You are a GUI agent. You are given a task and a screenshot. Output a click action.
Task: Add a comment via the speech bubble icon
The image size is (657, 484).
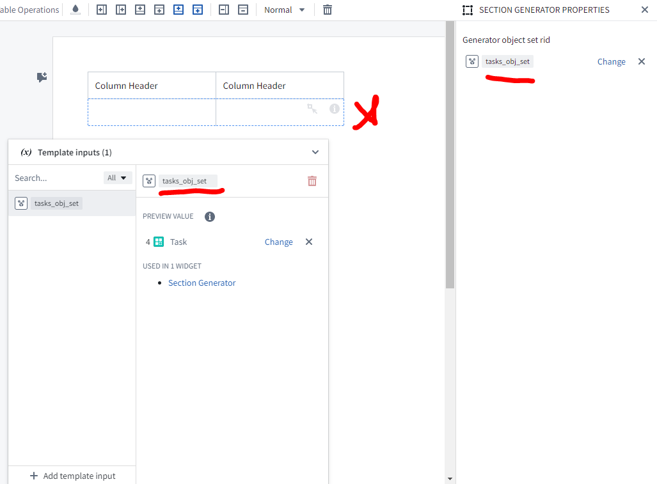[x=42, y=77]
